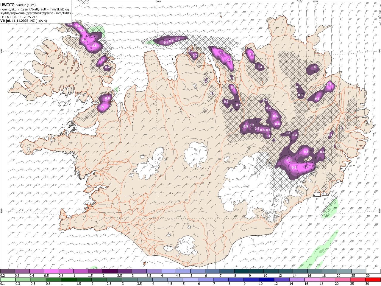This screenshot has width=381, height=286.
Task: Select the light pink swatch between 16 and 18, lower row
Action: (312, 280)
